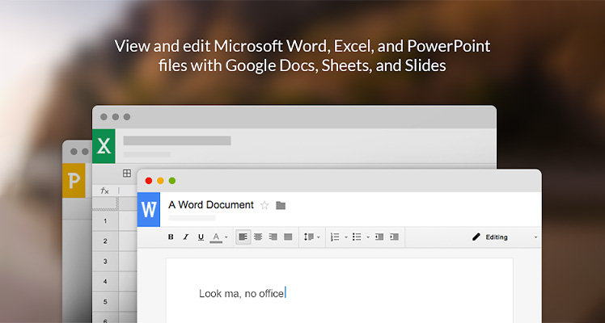
Task: Open the move-to-folder icon beside title
Action: point(281,206)
